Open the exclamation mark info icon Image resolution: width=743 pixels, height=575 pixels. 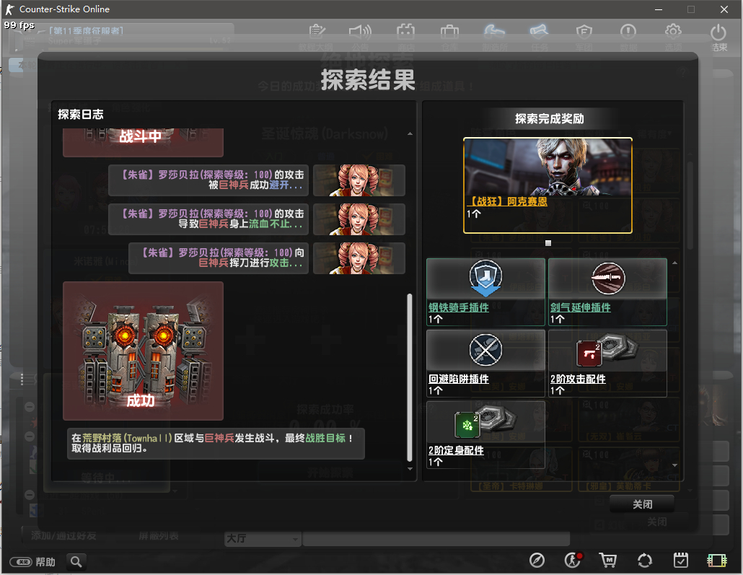[628, 32]
